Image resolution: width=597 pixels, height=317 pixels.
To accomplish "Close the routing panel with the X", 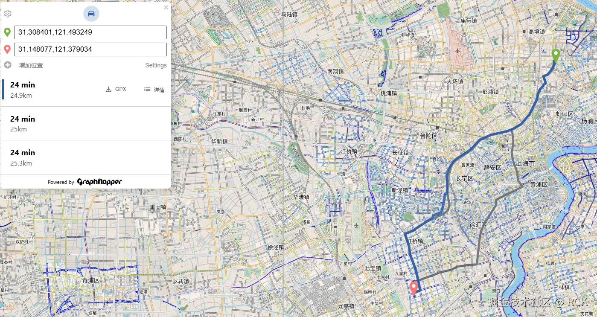I will pos(166,7).
